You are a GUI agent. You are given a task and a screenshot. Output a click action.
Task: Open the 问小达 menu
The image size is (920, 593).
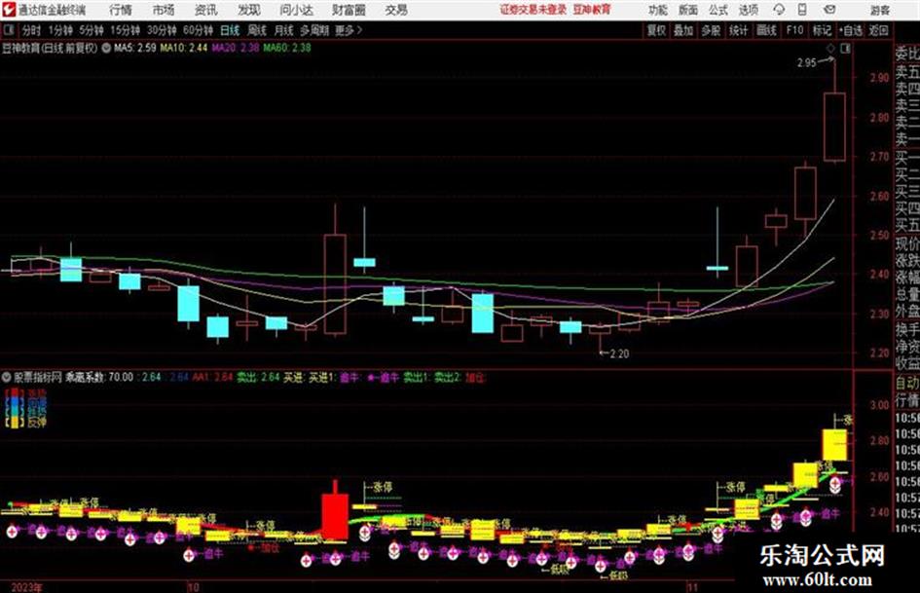coord(296,10)
